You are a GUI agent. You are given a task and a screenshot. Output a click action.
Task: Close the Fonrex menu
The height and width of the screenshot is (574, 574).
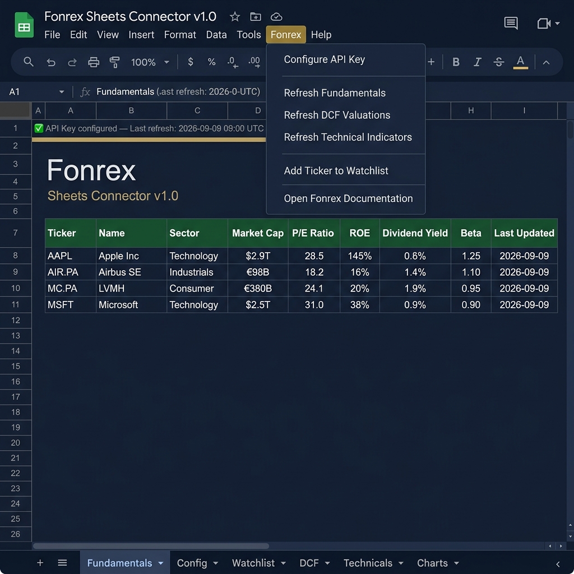tap(286, 34)
